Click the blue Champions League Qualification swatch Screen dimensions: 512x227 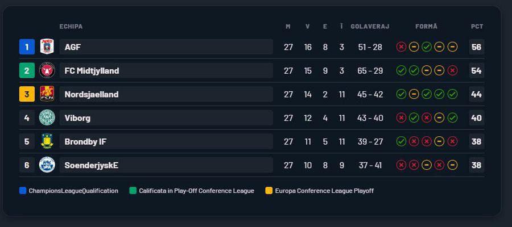(x=23, y=191)
